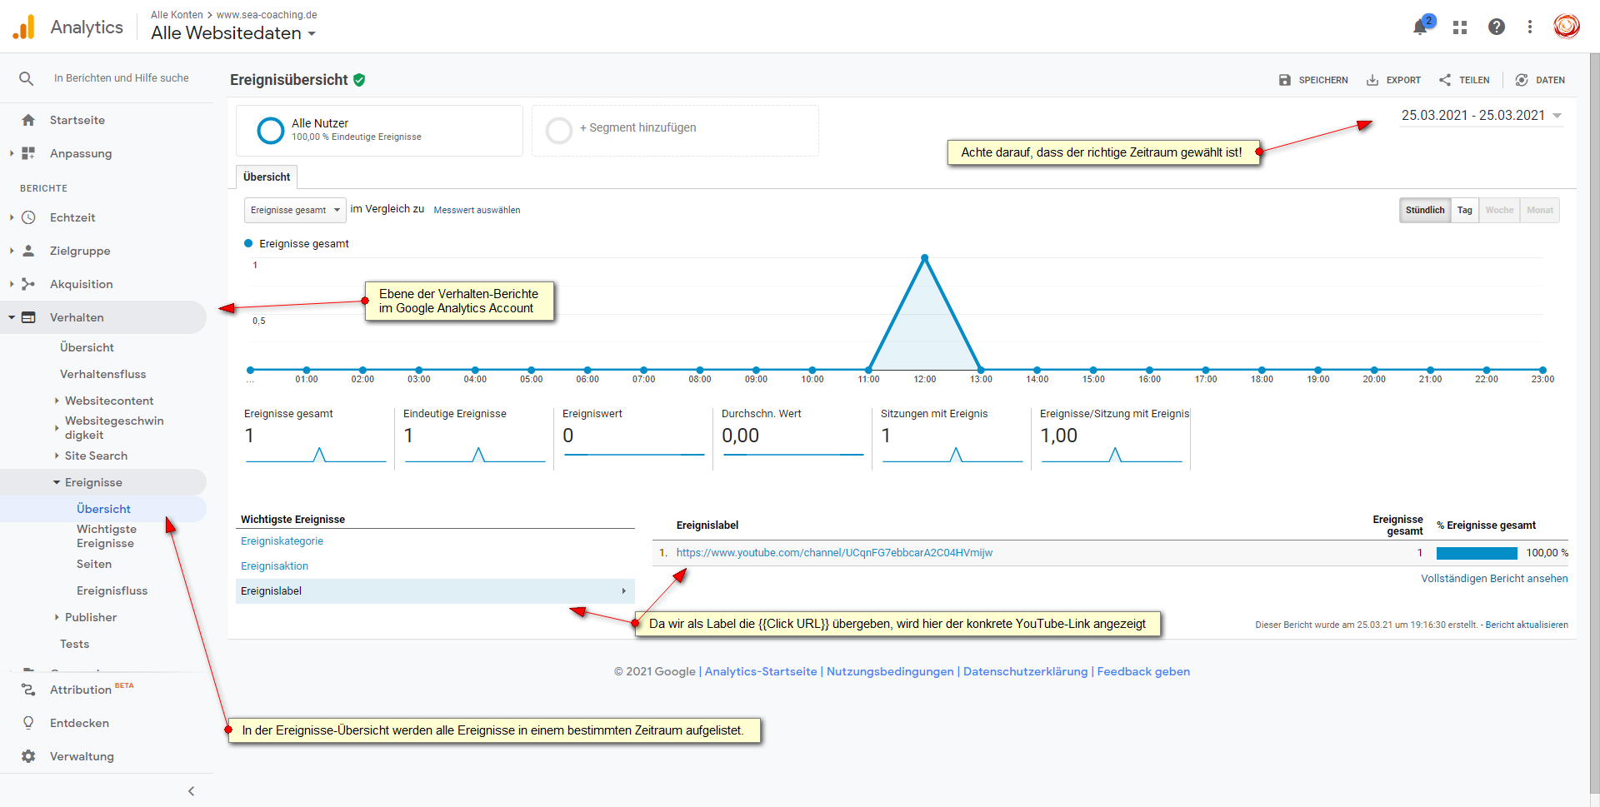Viewport: 1600px width, 807px height.
Task: Open Verwaltung gear icon
Action: click(28, 756)
